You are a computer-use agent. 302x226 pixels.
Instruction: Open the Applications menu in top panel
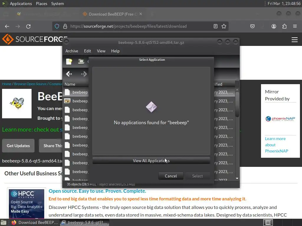[x=21, y=4]
